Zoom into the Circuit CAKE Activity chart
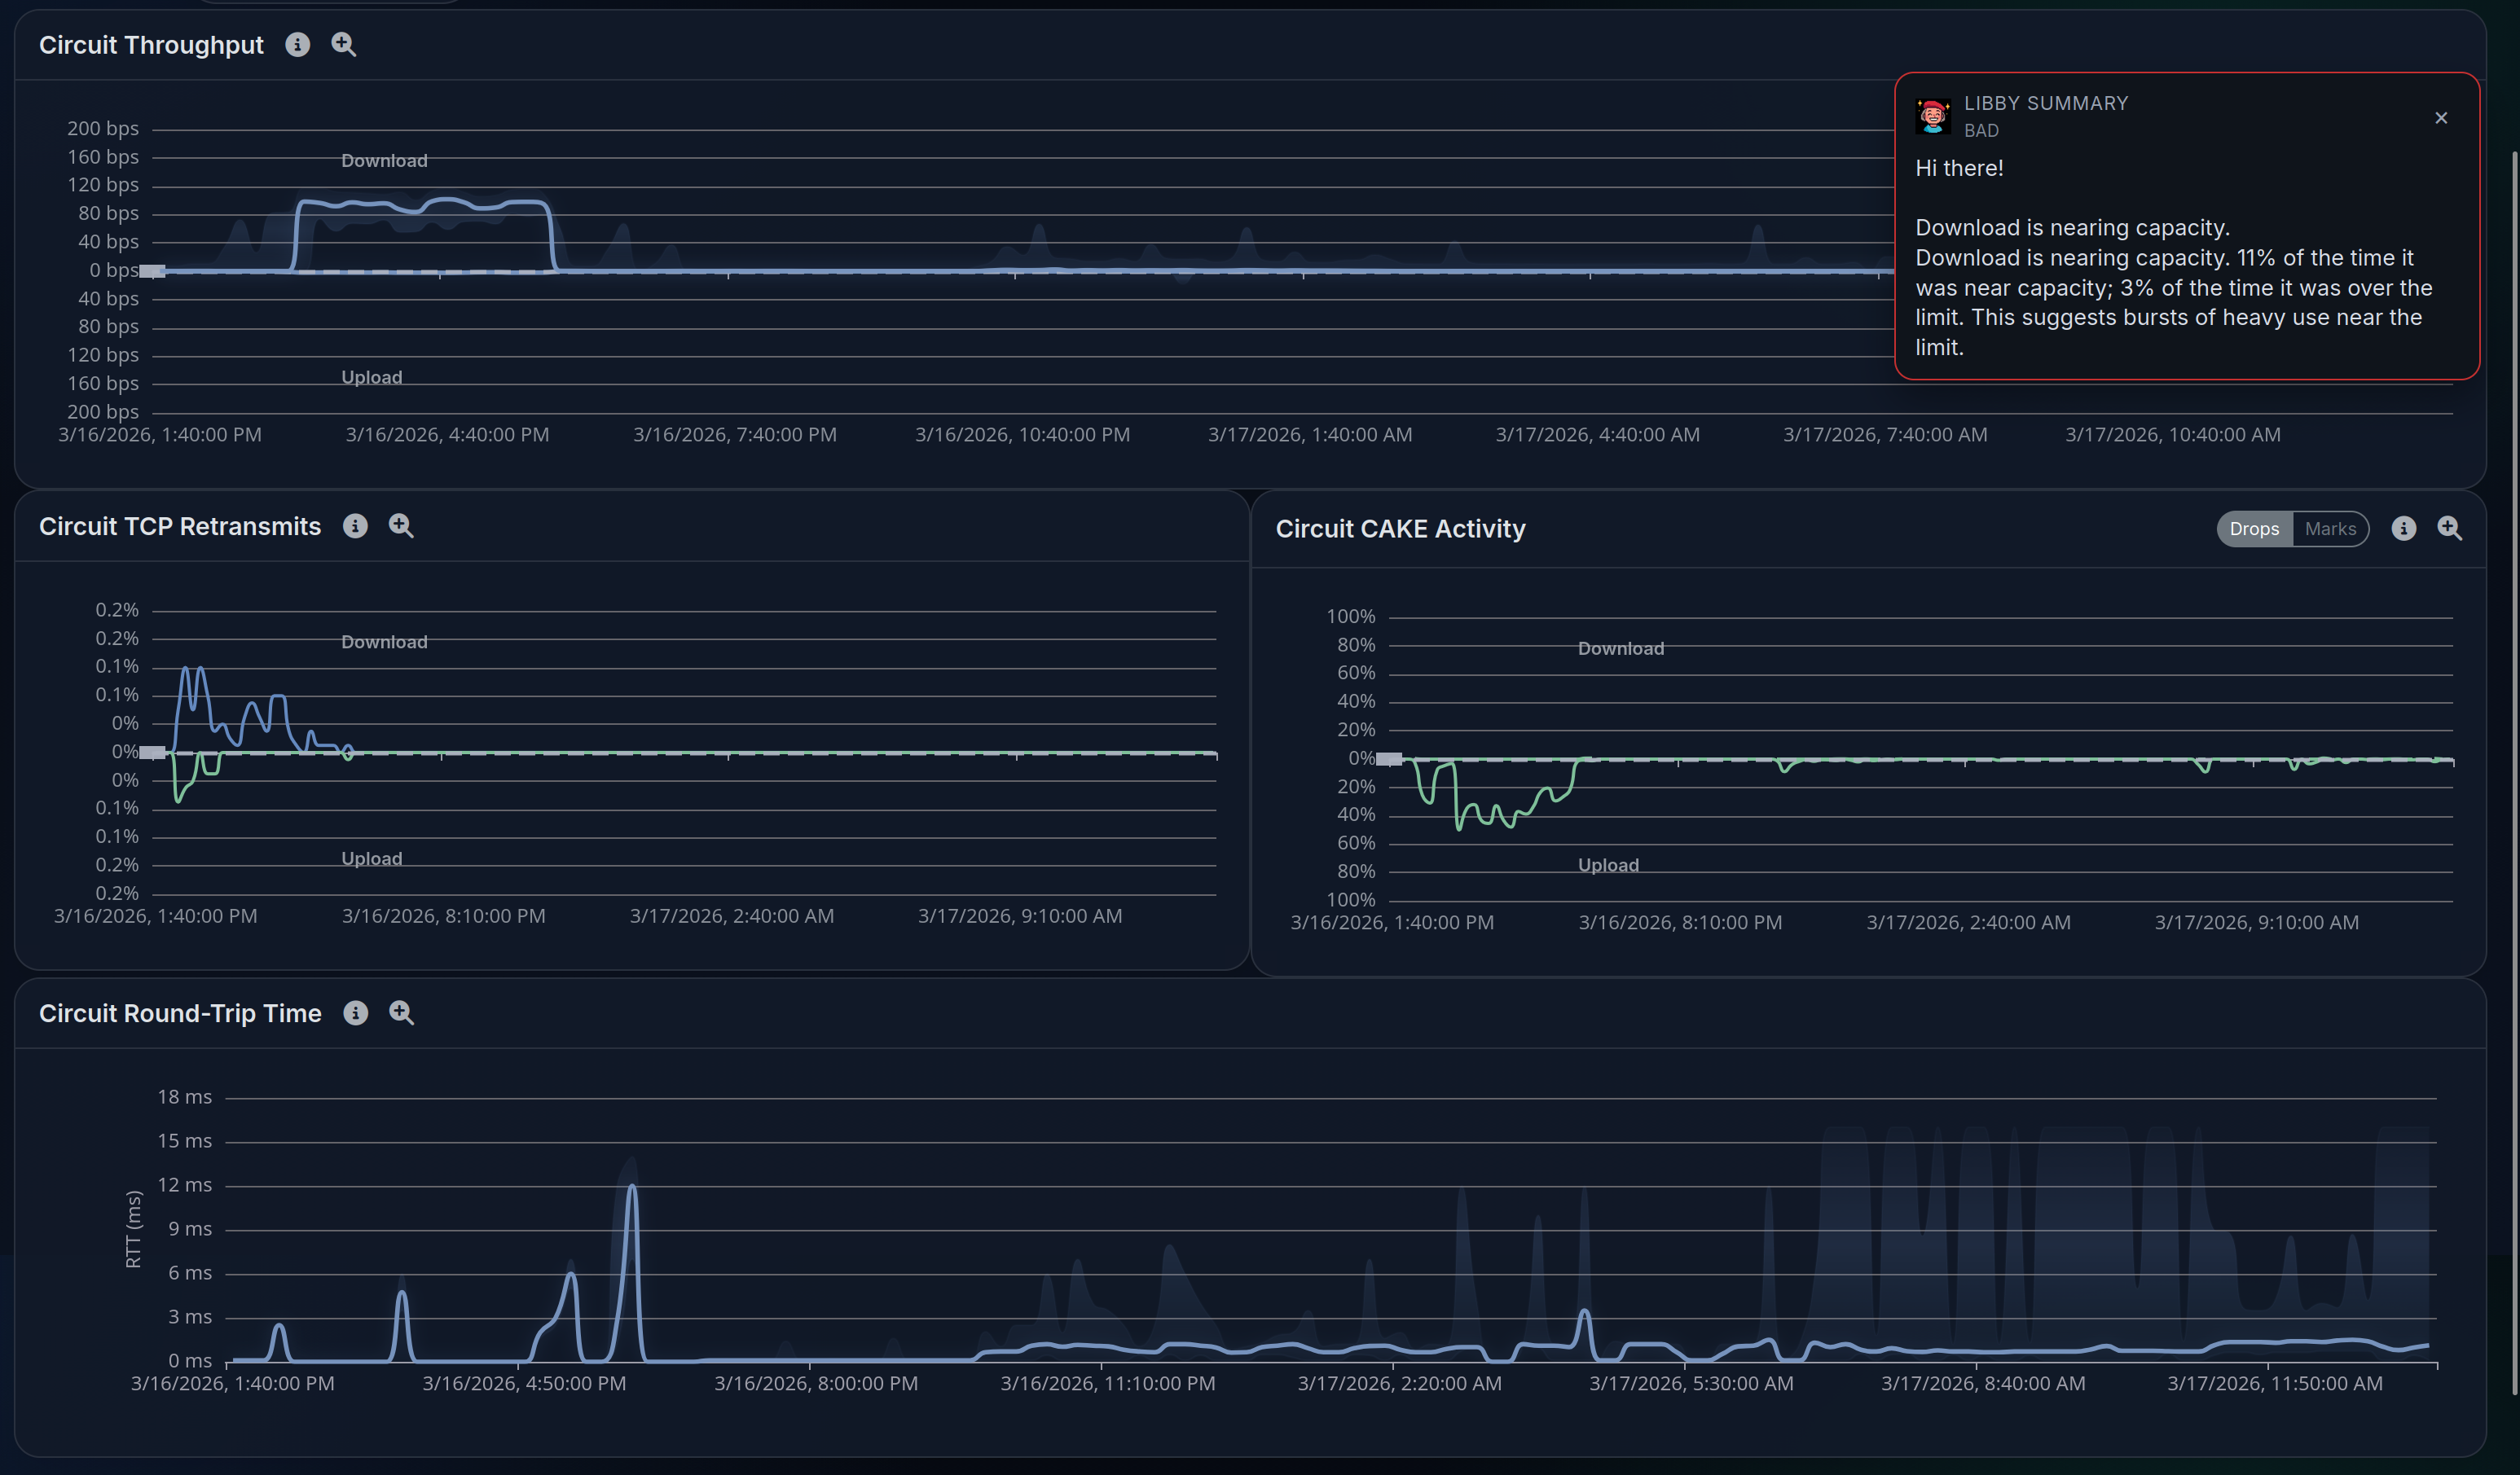The image size is (2520, 1475). 2450,528
